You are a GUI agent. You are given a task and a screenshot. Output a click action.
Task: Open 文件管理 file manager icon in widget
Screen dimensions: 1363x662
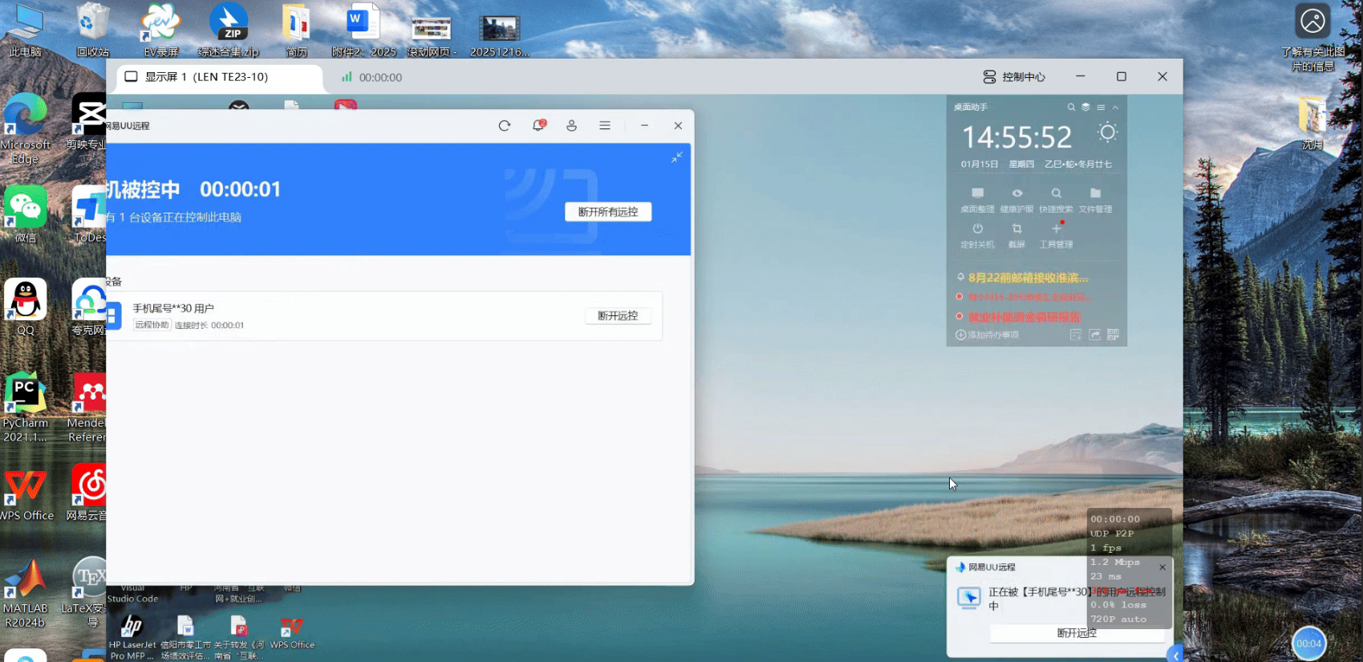[1095, 193]
